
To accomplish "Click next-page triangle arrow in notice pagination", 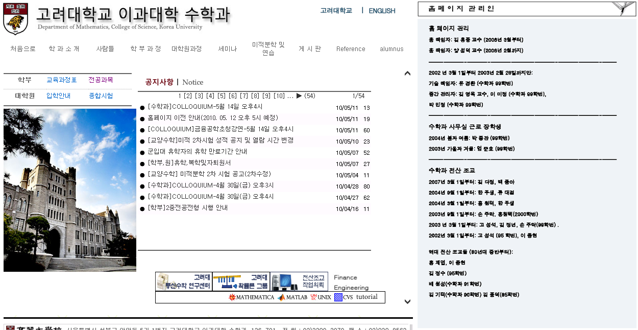I will 299,96.
